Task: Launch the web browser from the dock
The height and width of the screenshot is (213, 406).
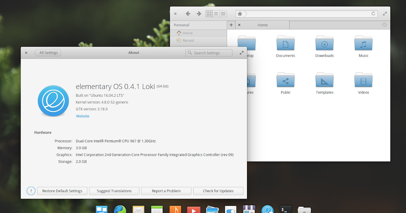Action: tap(120, 210)
